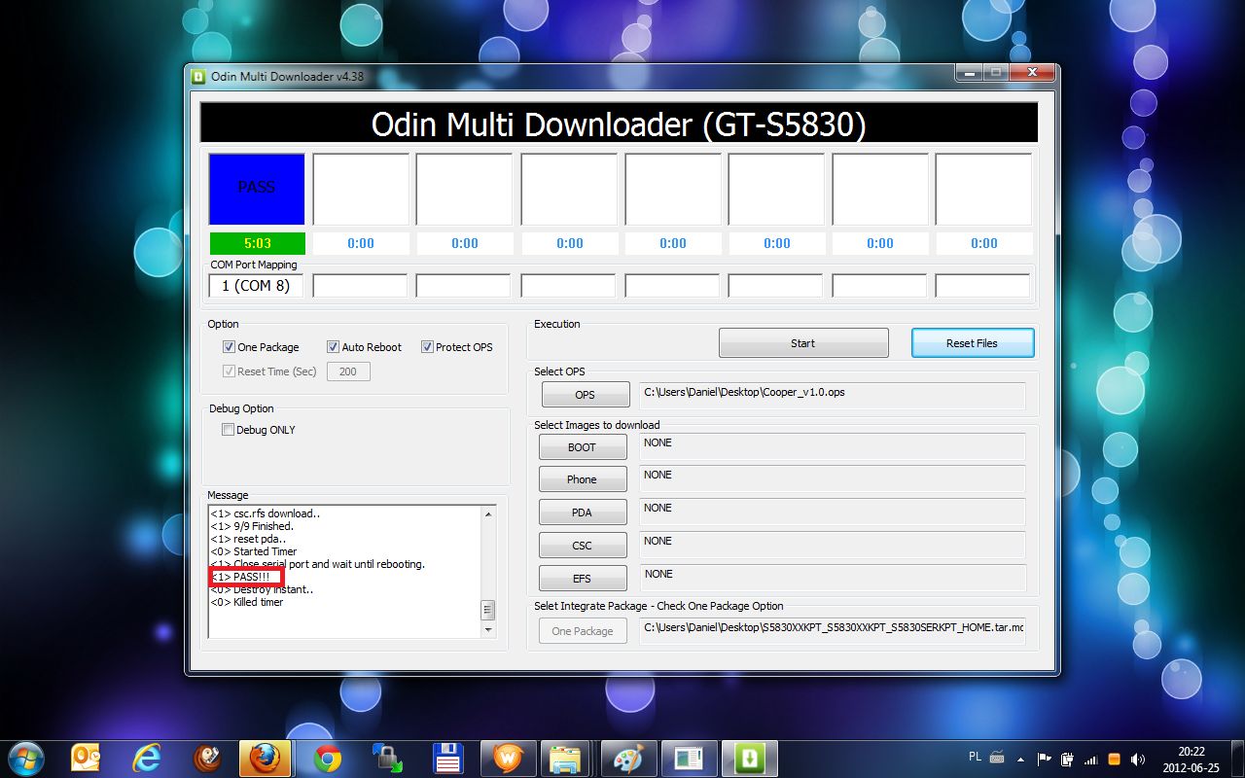The image size is (1245, 778).
Task: Select the Phone image button
Action: tap(582, 479)
